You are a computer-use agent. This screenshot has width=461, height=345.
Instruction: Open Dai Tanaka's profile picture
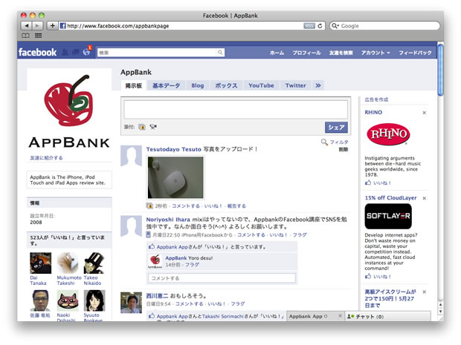click(x=41, y=263)
